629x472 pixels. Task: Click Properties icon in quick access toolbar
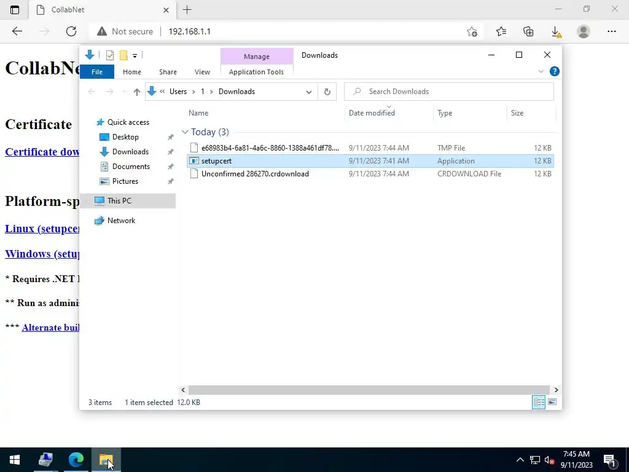110,55
